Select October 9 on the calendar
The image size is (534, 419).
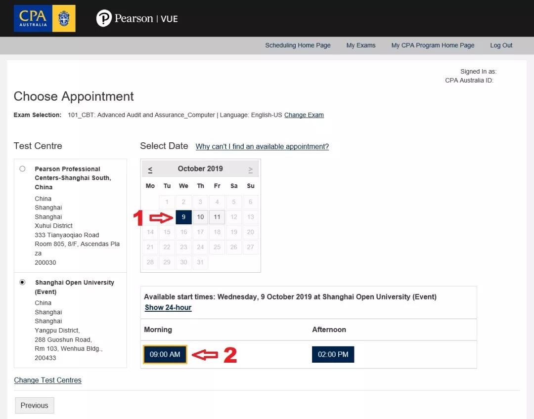tap(183, 217)
